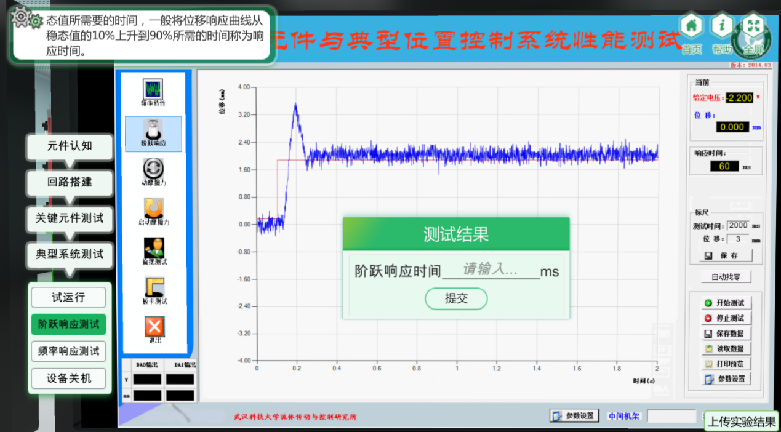The image size is (781, 432).
Task: Click the 阶跃响应时间 input field
Action: coord(491,270)
